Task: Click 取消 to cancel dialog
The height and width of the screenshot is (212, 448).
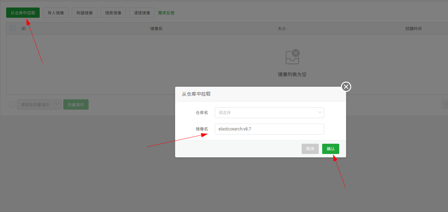Action: click(310, 149)
